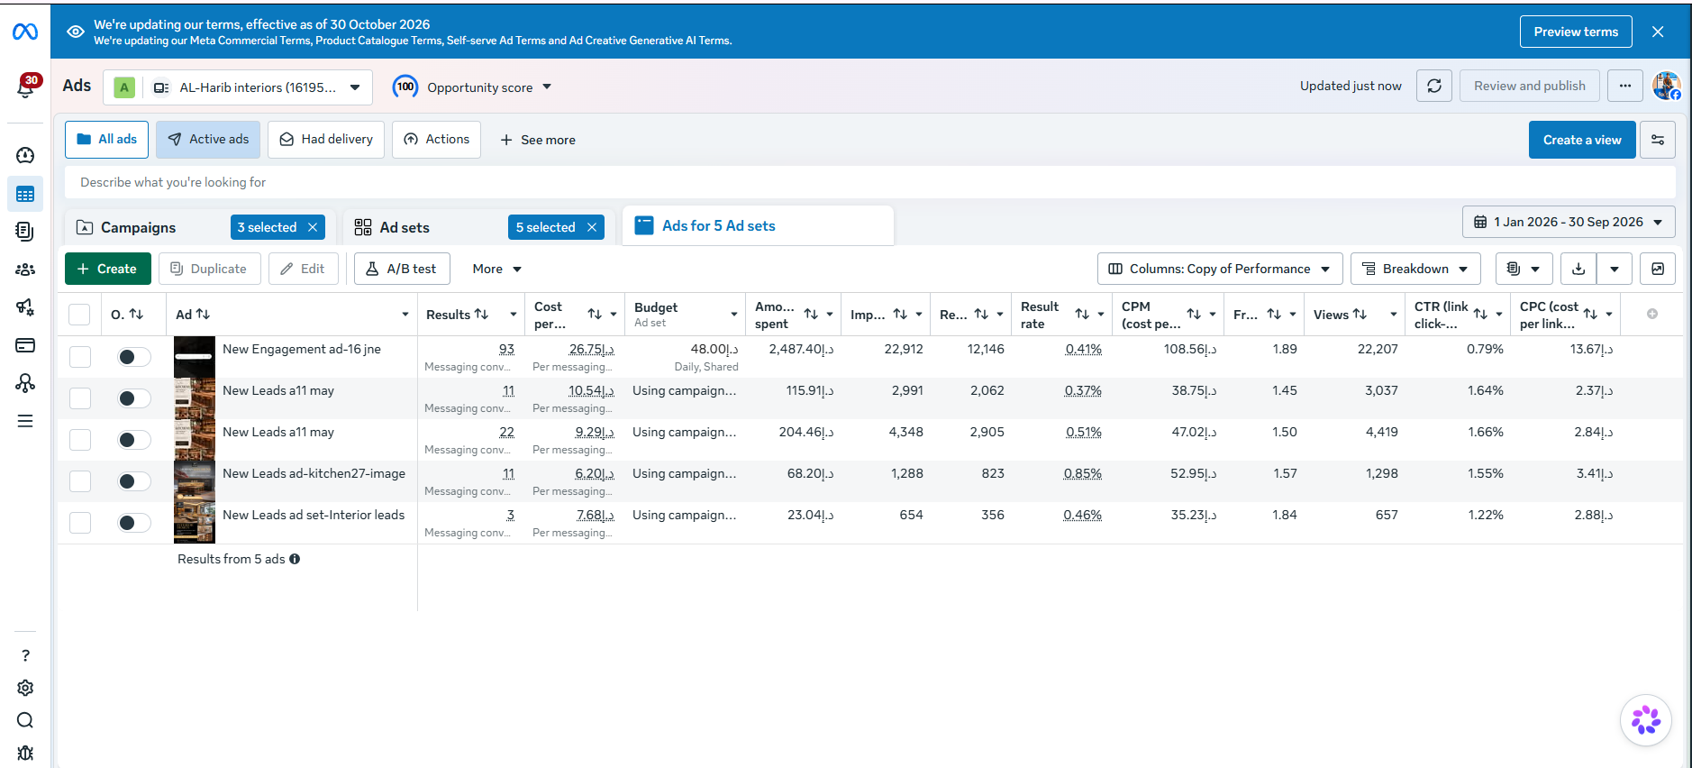Open Advertising settings megaphone icon

25,307
